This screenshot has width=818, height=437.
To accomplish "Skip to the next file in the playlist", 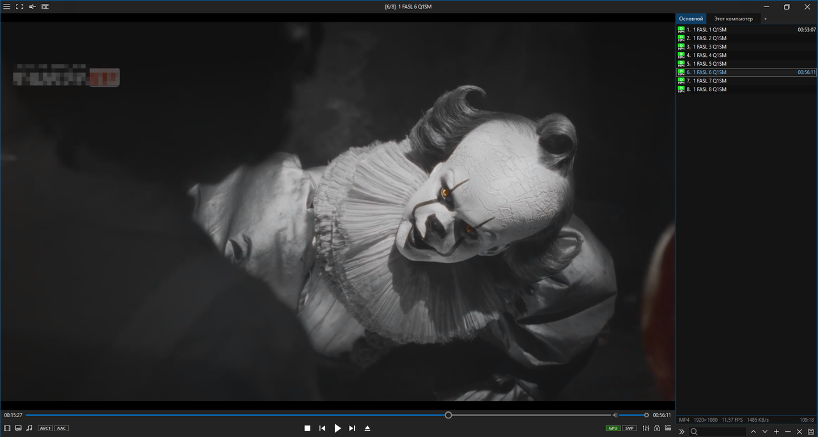I will click(x=352, y=428).
